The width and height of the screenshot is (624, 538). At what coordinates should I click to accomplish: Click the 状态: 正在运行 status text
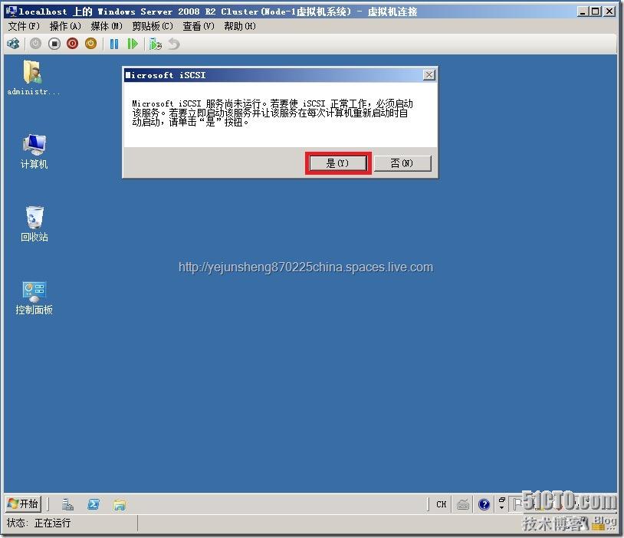[x=38, y=523]
